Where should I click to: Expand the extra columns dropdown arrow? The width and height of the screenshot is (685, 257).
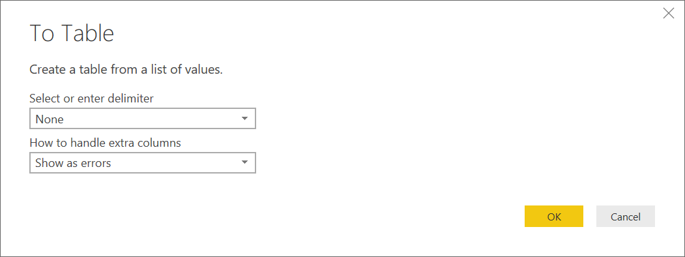244,162
